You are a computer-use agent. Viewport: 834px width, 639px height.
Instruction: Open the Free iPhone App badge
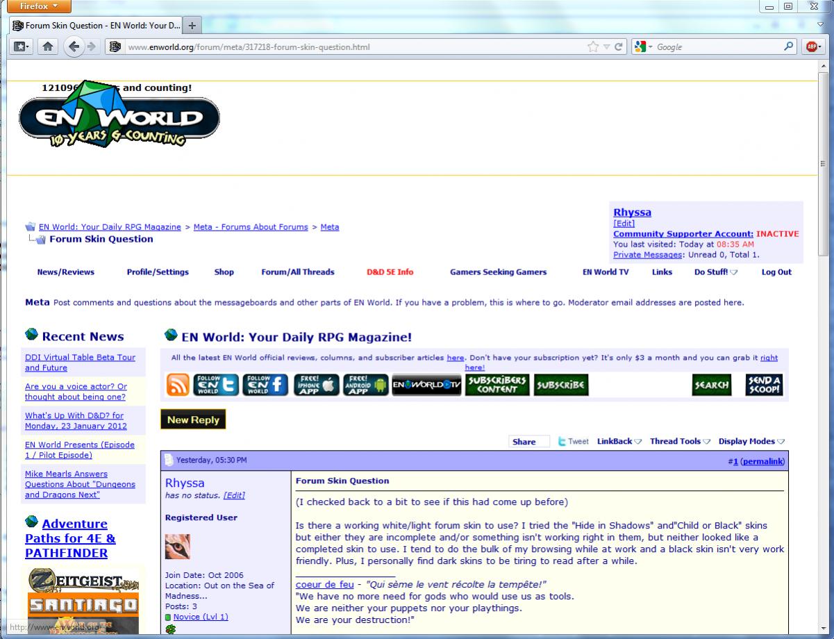click(317, 385)
